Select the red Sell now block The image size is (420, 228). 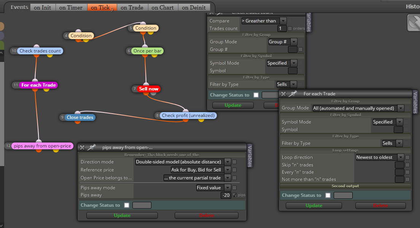click(149, 89)
